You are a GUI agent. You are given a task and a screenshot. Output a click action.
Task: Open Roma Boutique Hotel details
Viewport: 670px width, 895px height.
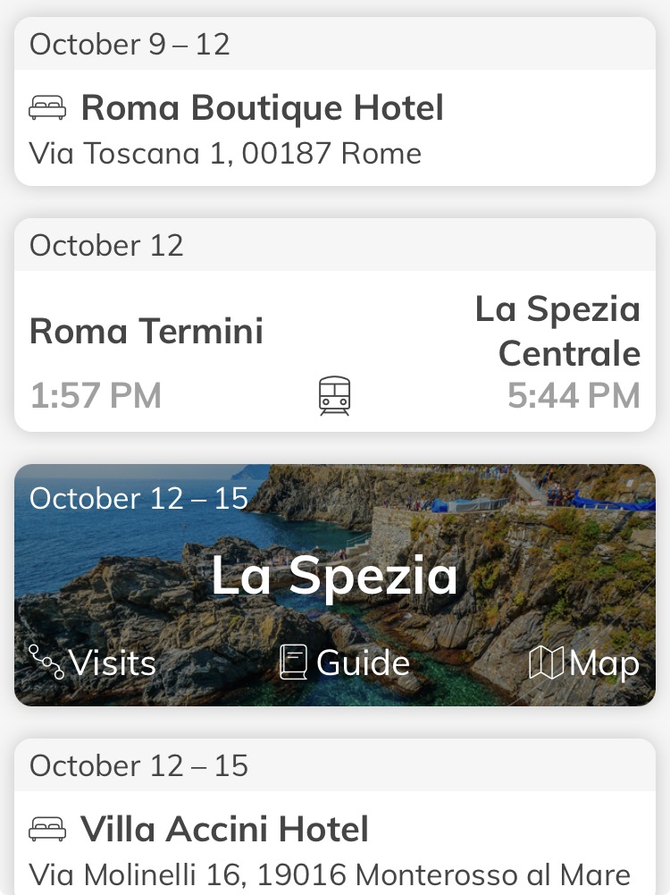click(262, 109)
